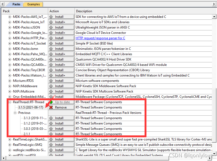Switch to the Examples tab
The image size is (217, 161).
tap(34, 4)
